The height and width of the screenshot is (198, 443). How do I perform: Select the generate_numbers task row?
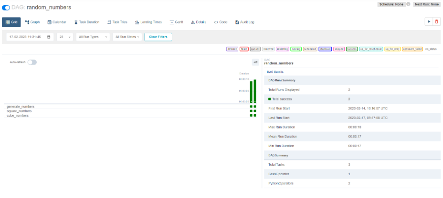21,107
